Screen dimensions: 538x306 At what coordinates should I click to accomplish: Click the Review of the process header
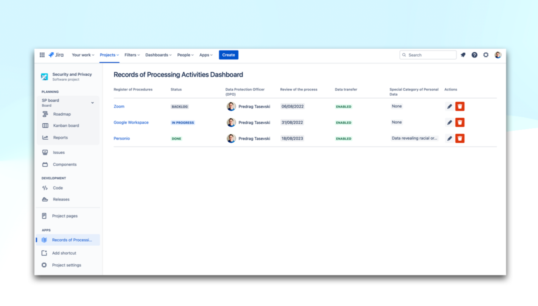(299, 90)
